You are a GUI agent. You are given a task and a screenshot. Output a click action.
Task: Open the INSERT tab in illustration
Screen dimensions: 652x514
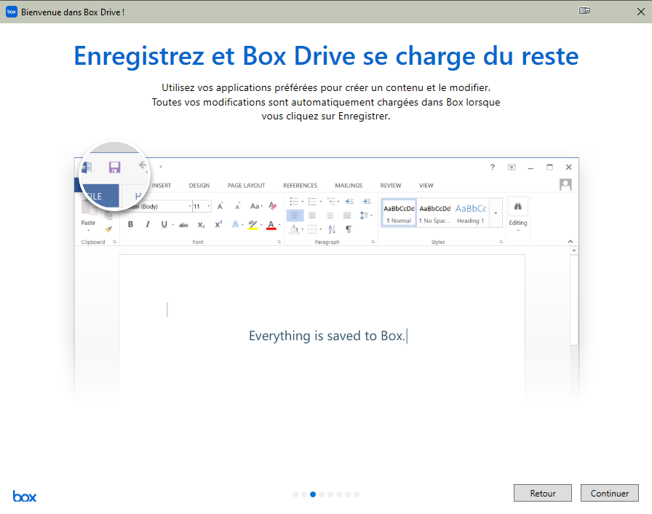click(x=162, y=186)
